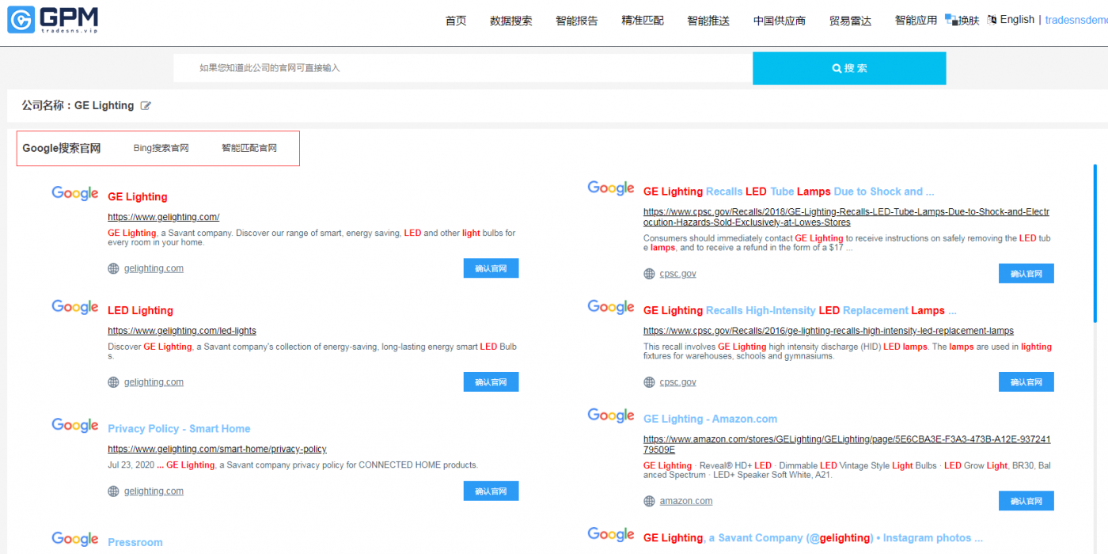
Task: Focus the official website search input field
Action: click(x=463, y=68)
